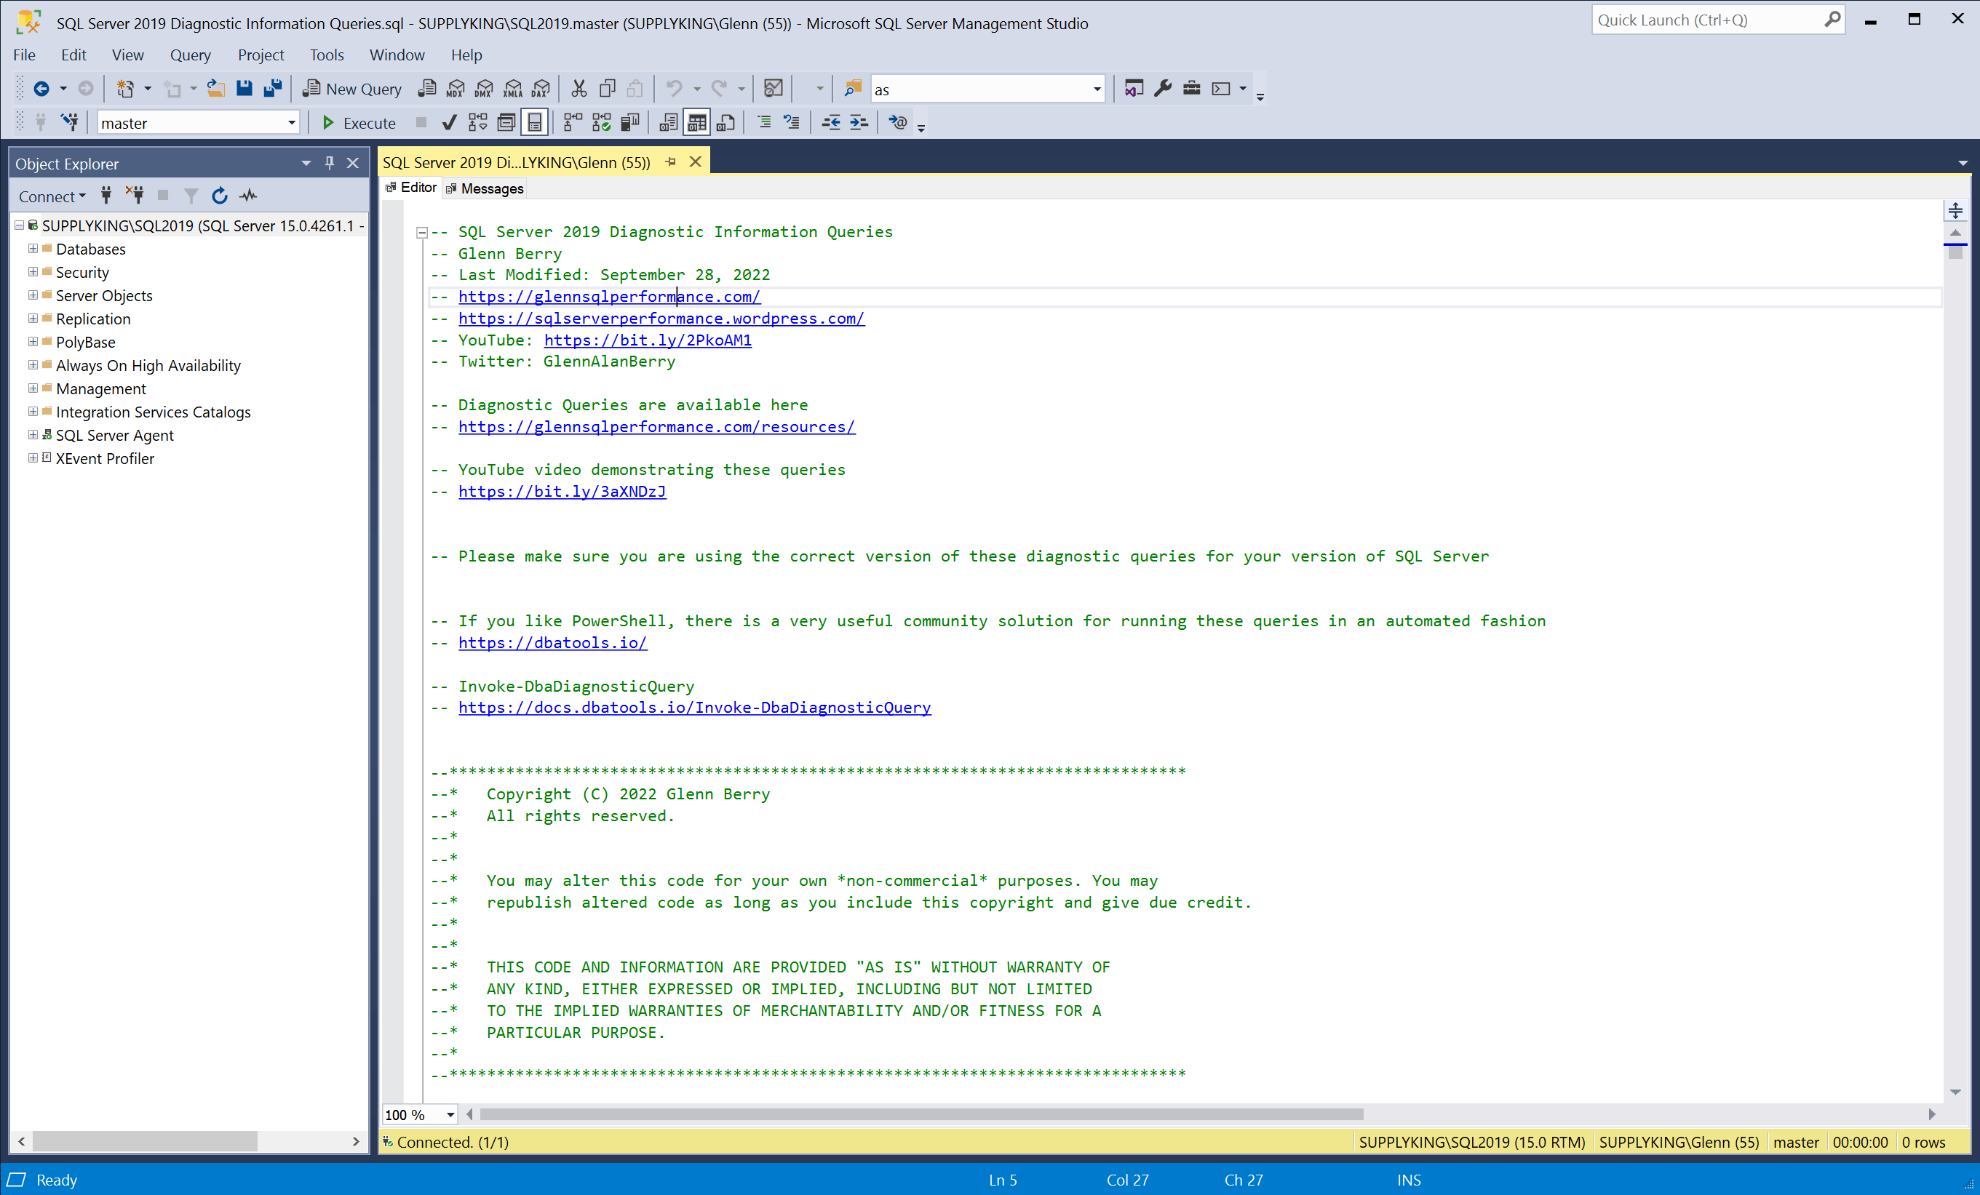Image resolution: width=1980 pixels, height=1195 pixels.
Task: Open the dbatools.io link
Action: (552, 642)
